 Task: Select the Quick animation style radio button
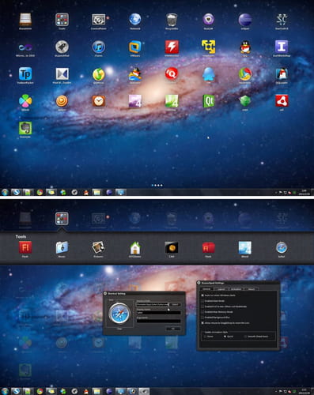(x=225, y=337)
